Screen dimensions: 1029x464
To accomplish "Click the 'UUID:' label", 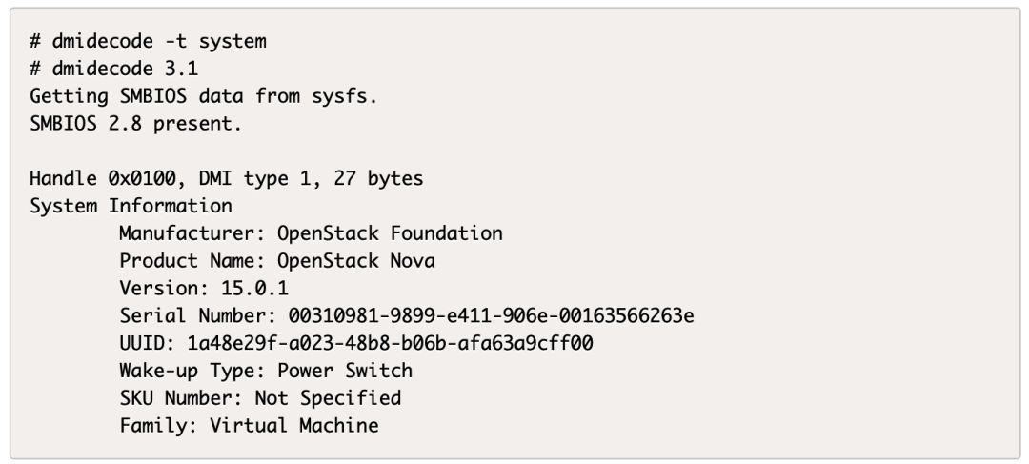I will (148, 343).
